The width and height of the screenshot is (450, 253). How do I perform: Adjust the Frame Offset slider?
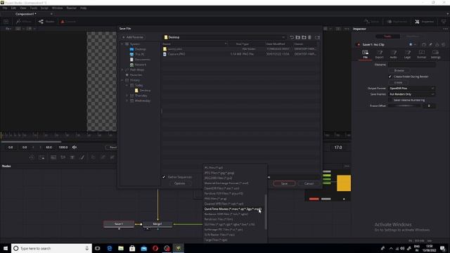pyautogui.click(x=404, y=106)
